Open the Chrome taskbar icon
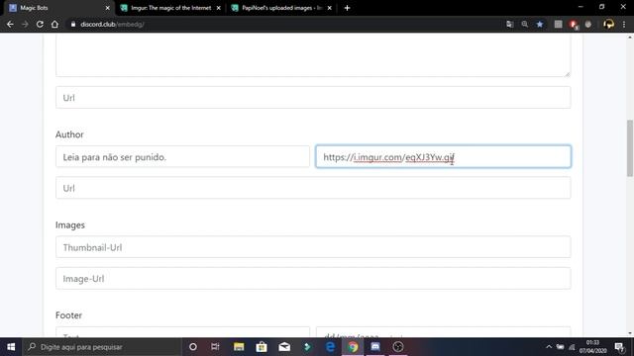This screenshot has width=634, height=356. click(x=353, y=347)
